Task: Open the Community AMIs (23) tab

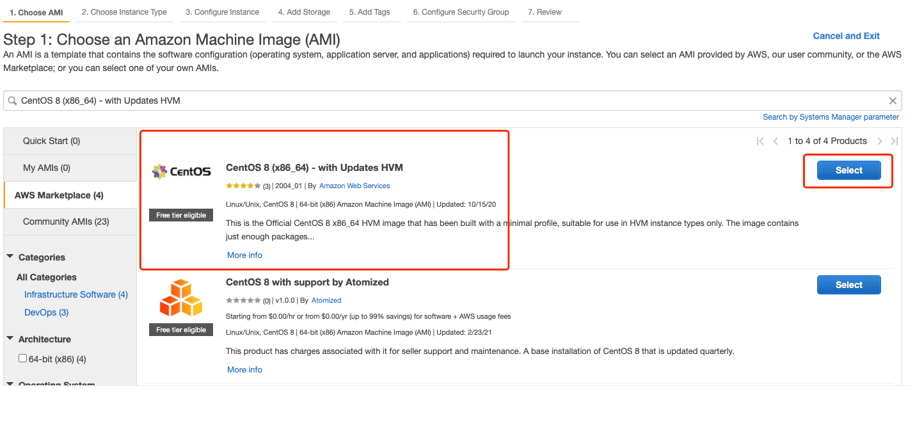Action: 70,221
